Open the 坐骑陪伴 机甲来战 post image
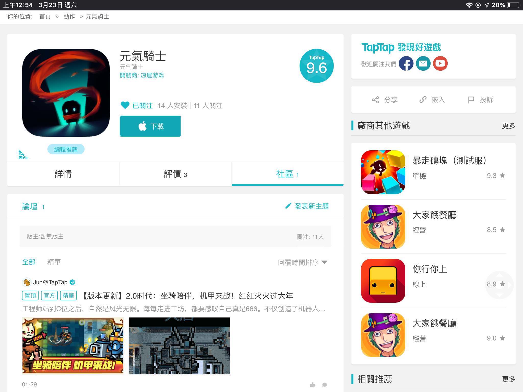This screenshot has width=523, height=392. pyautogui.click(x=73, y=346)
